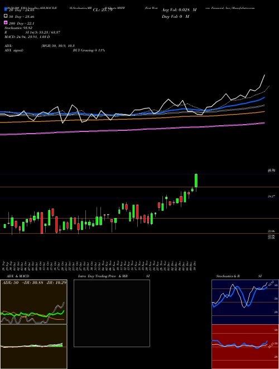Image resolution: width=279 pixels, height=369 pixels.
Task: Click the '24.27' price axis label
Action: [271, 196]
